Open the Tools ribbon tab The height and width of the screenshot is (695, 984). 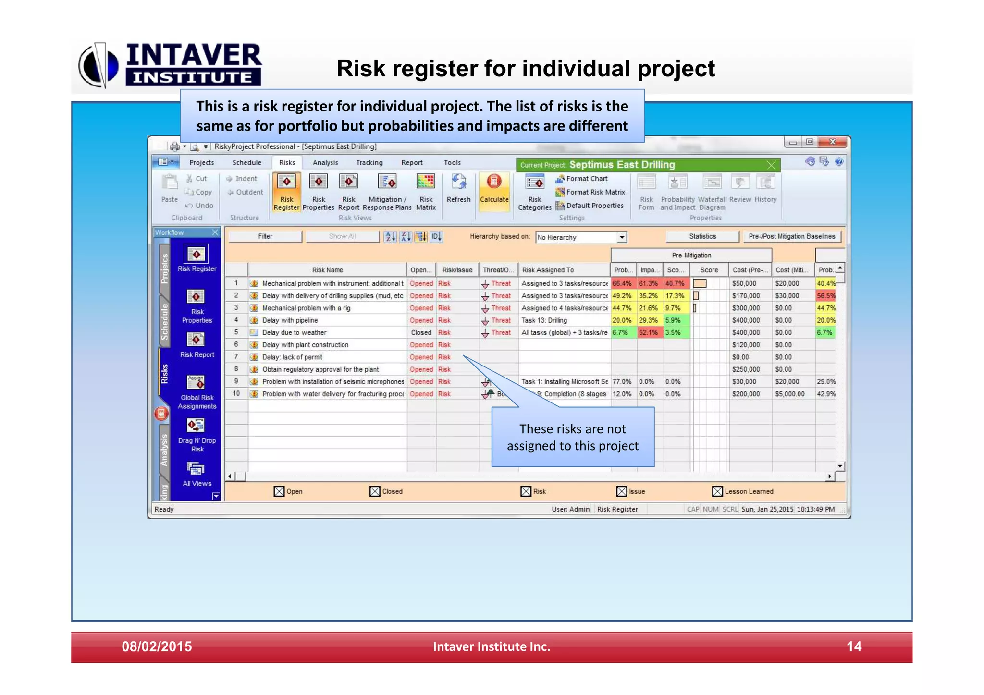tap(452, 163)
